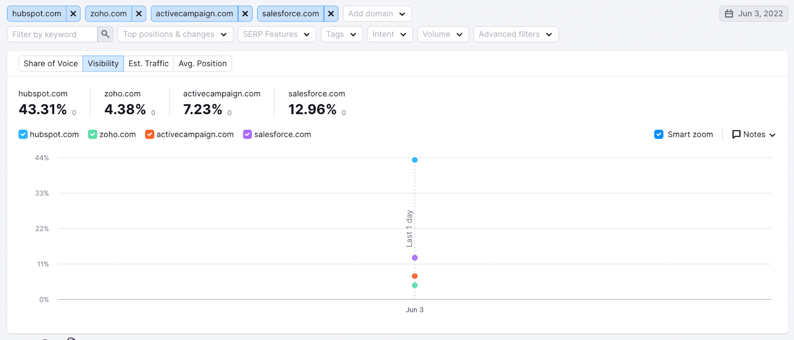Click the 22% y-axis label
This screenshot has width=794, height=340.
[42, 228]
